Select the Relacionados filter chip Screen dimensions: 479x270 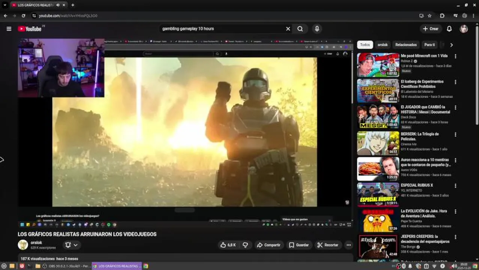(x=406, y=45)
